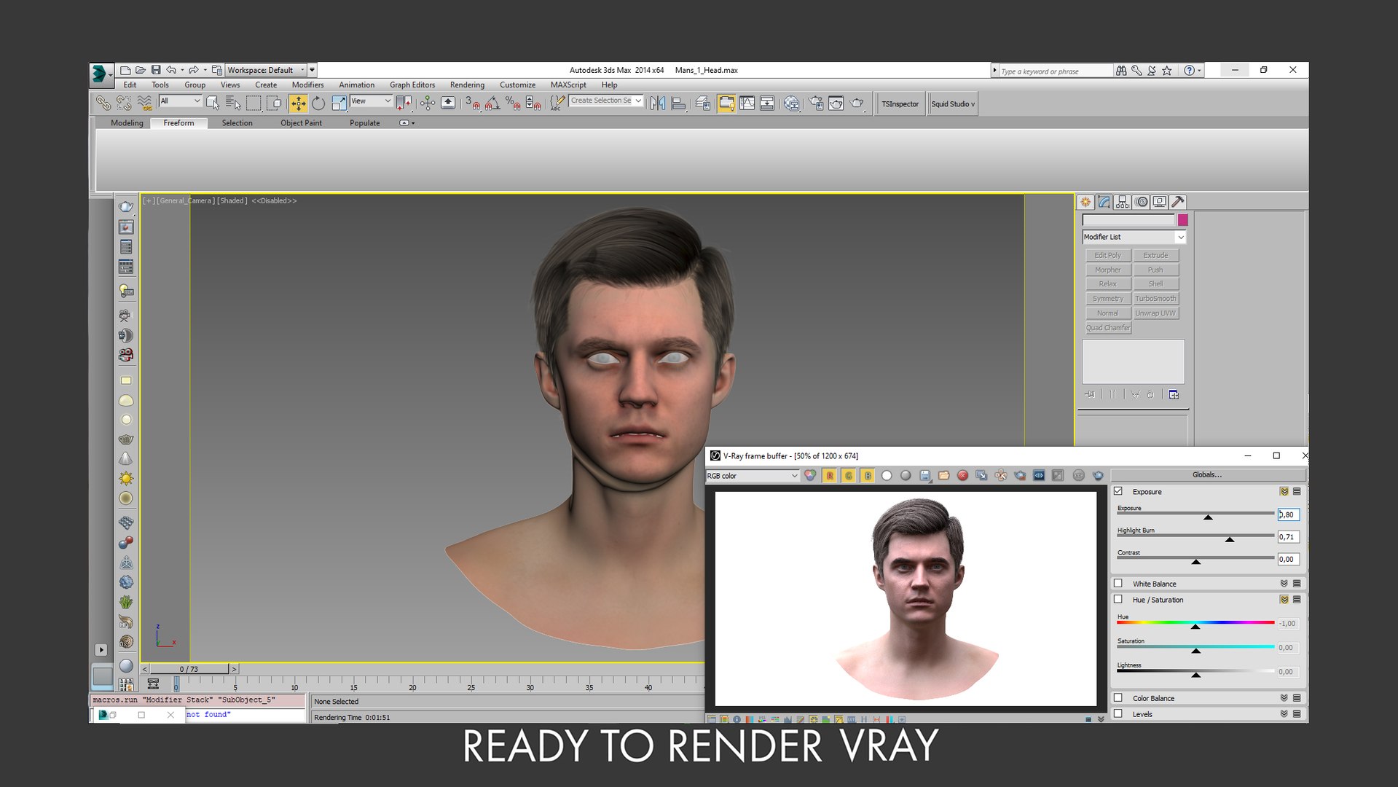Open the Modify panel icon
Image resolution: width=1398 pixels, height=787 pixels.
coord(1104,202)
